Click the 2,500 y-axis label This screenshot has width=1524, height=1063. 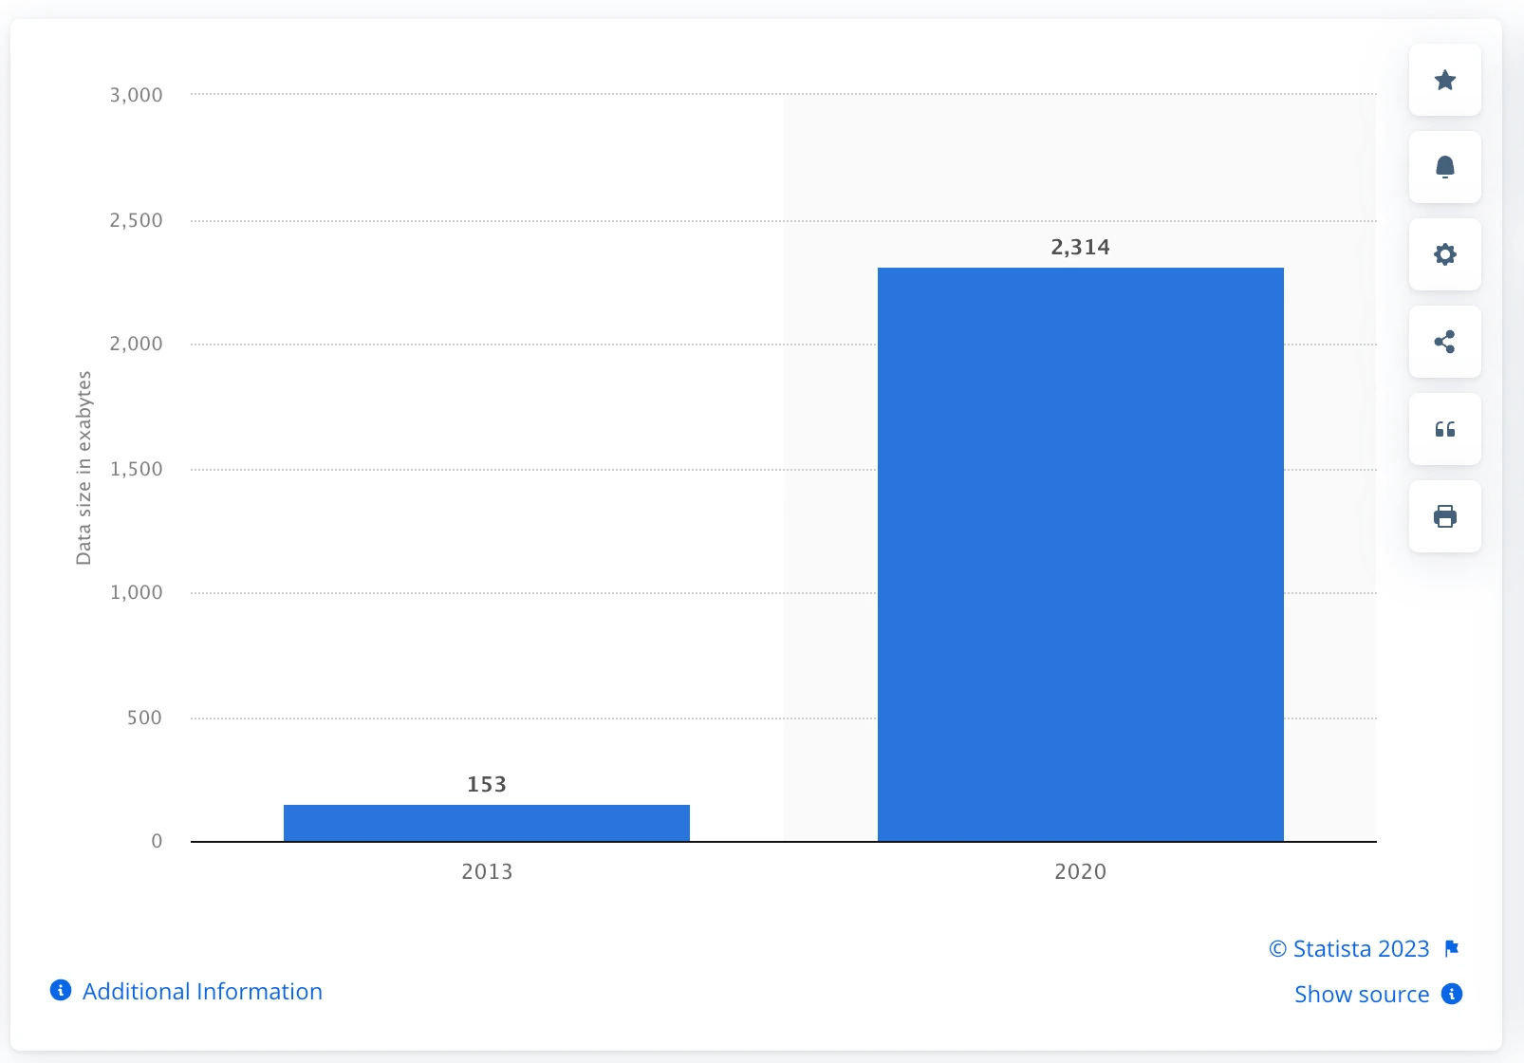pyautogui.click(x=136, y=220)
